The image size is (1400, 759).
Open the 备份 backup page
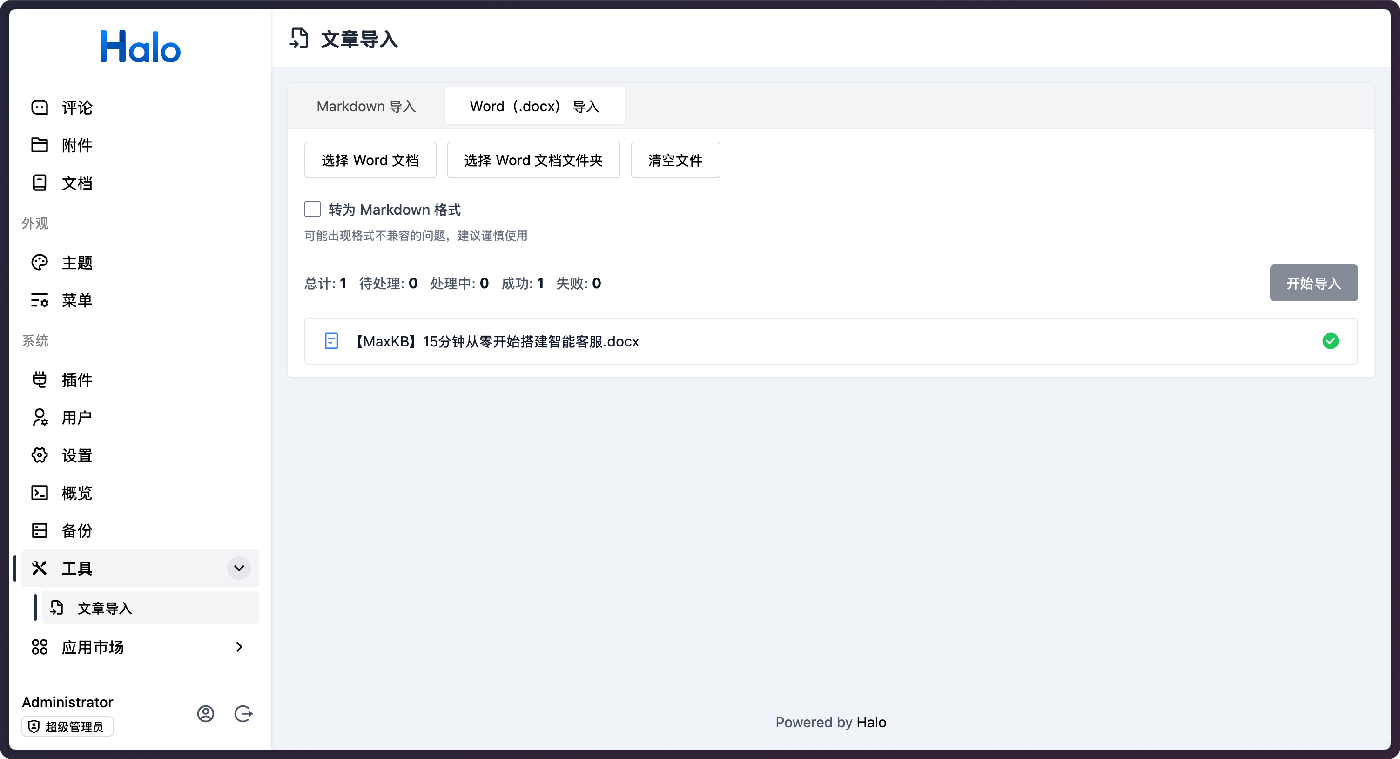tap(77, 531)
